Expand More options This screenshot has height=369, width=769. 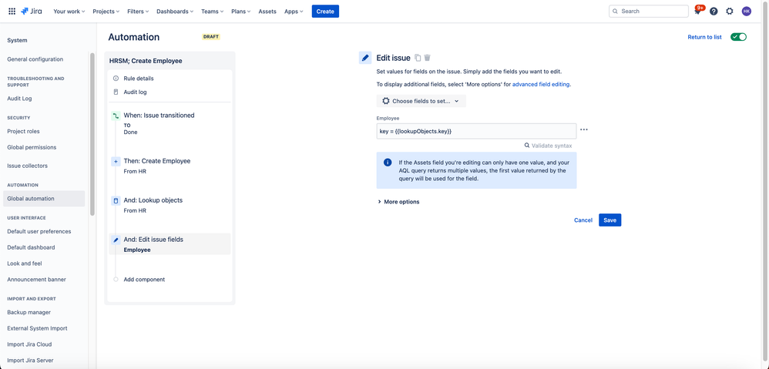click(398, 202)
